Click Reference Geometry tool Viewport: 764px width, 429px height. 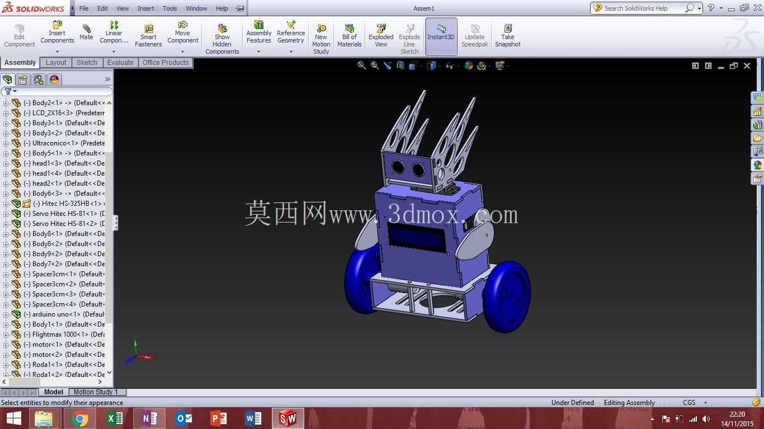click(291, 32)
